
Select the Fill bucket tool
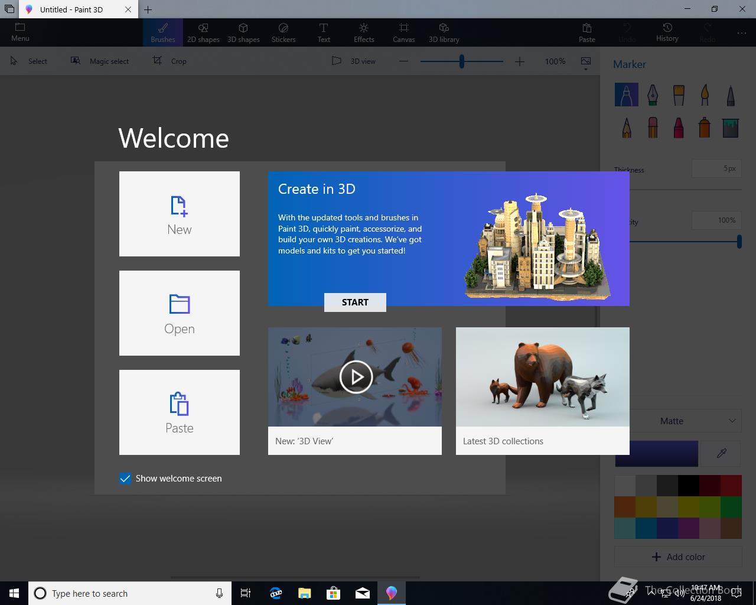click(731, 127)
